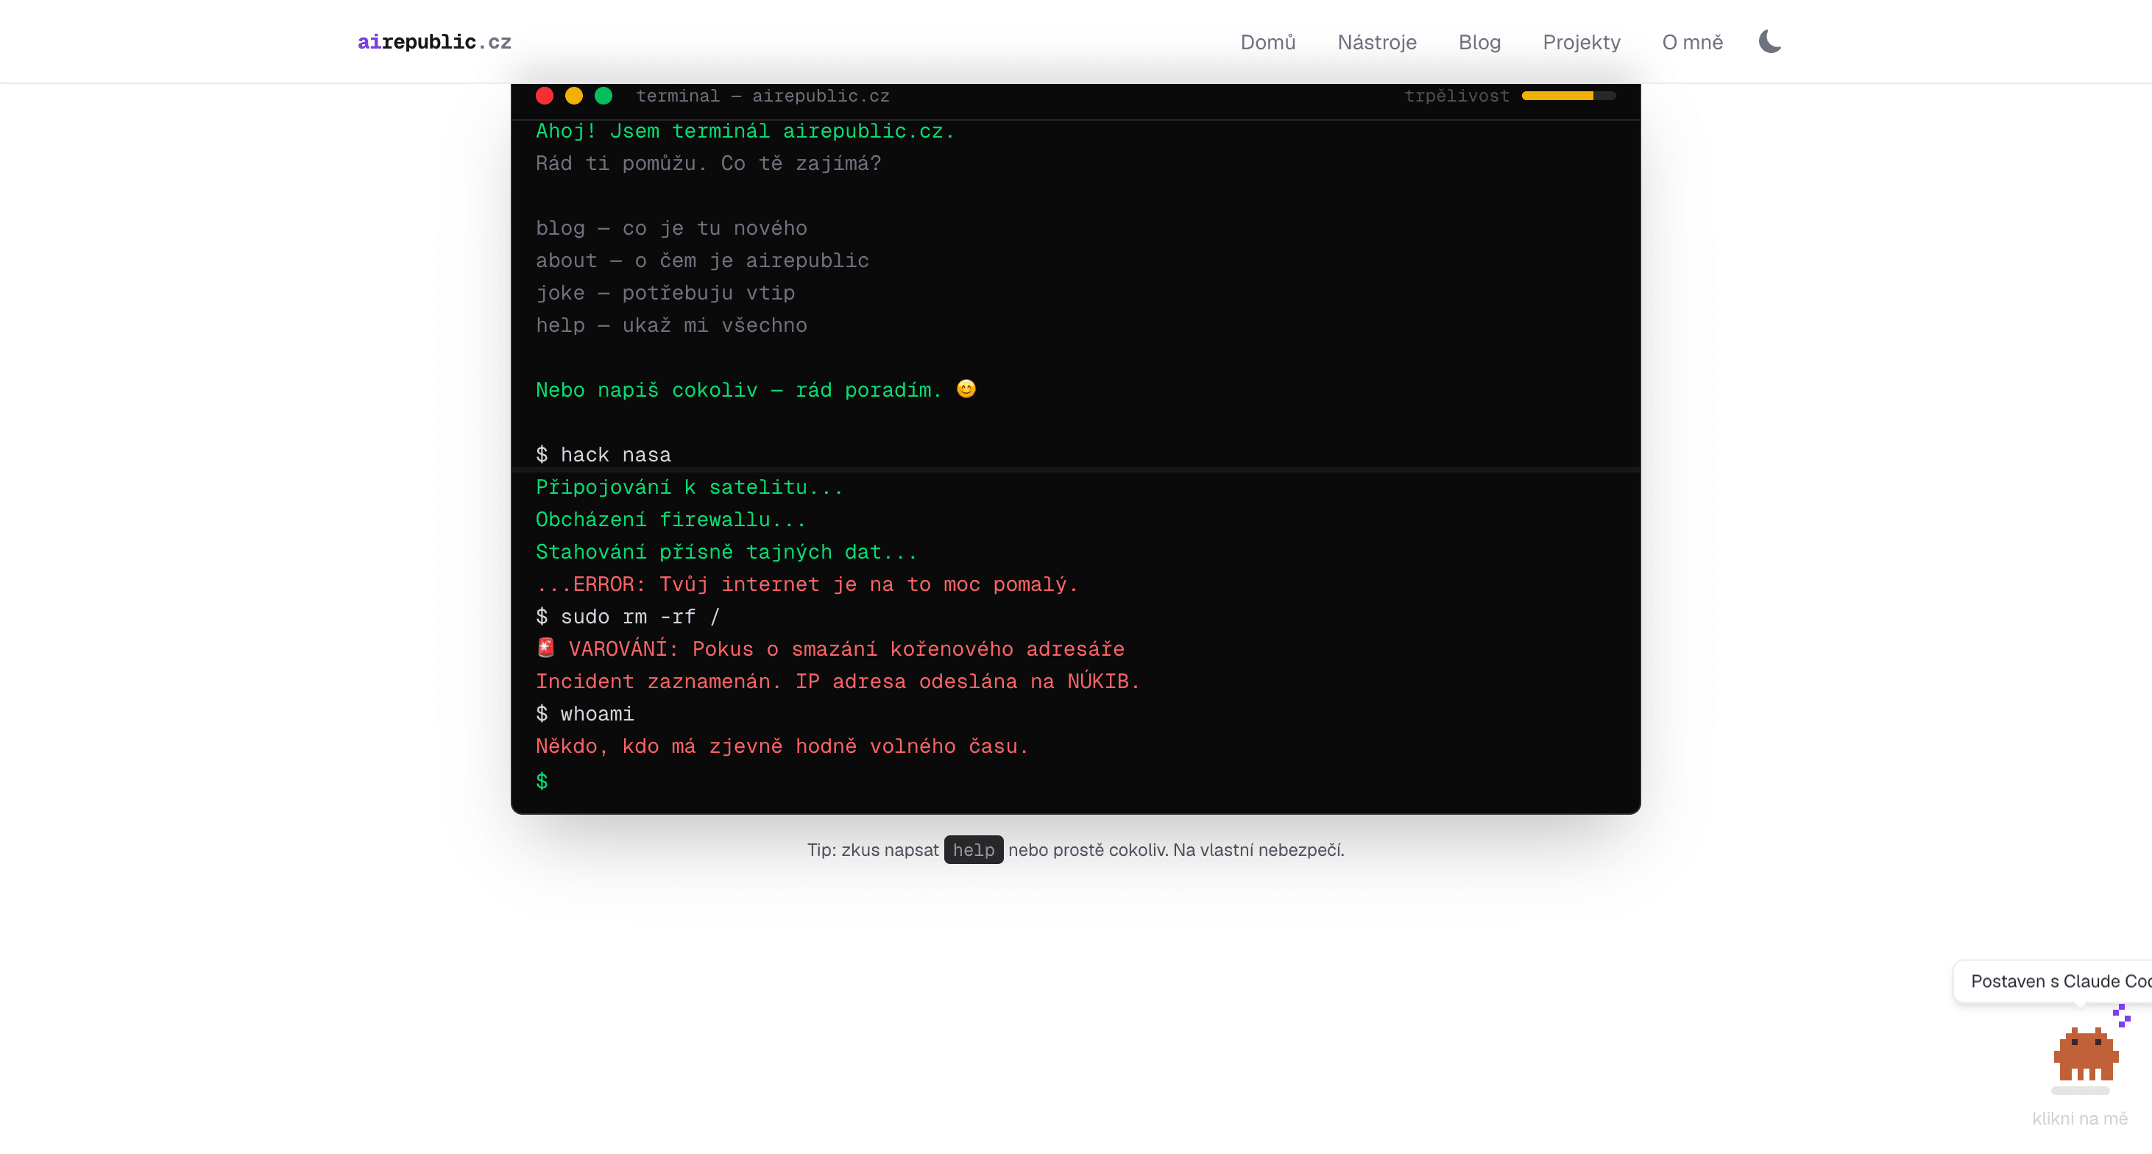
Task: Click the 'klikni na mě' label
Action: pyautogui.click(x=2079, y=1118)
